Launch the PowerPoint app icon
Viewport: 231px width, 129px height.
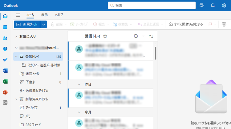tap(5, 92)
